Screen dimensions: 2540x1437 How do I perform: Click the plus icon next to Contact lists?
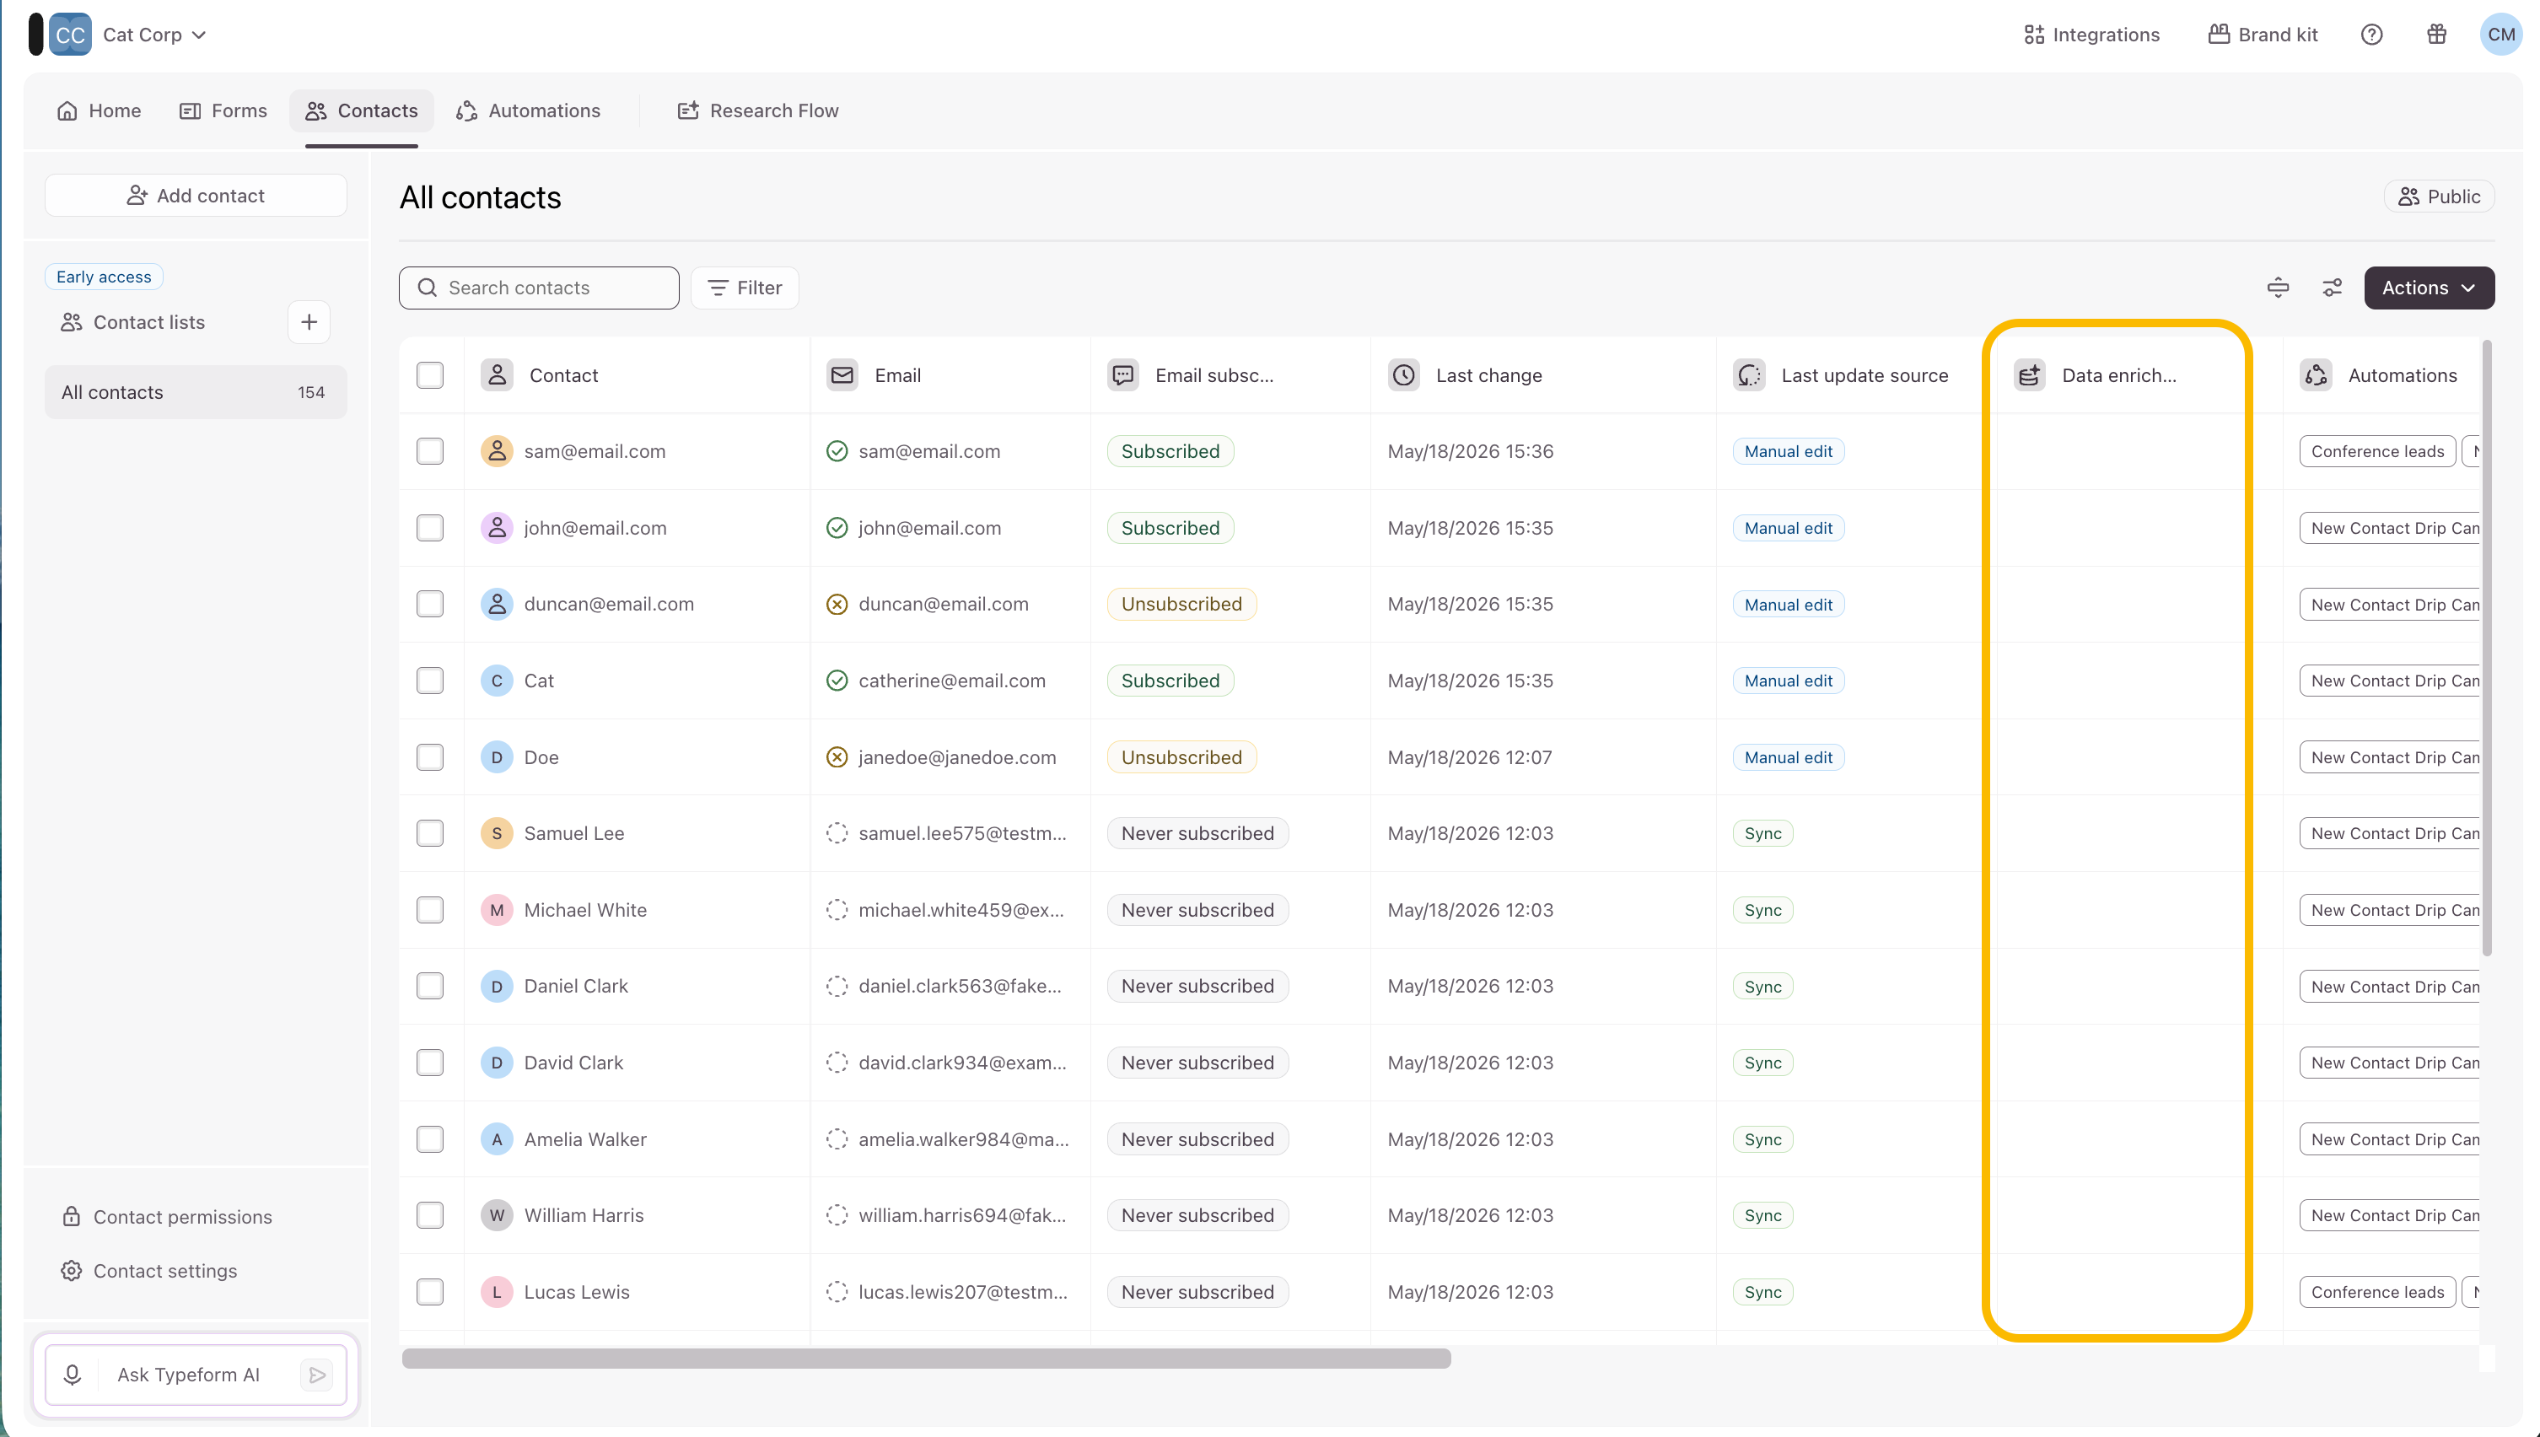tap(309, 322)
